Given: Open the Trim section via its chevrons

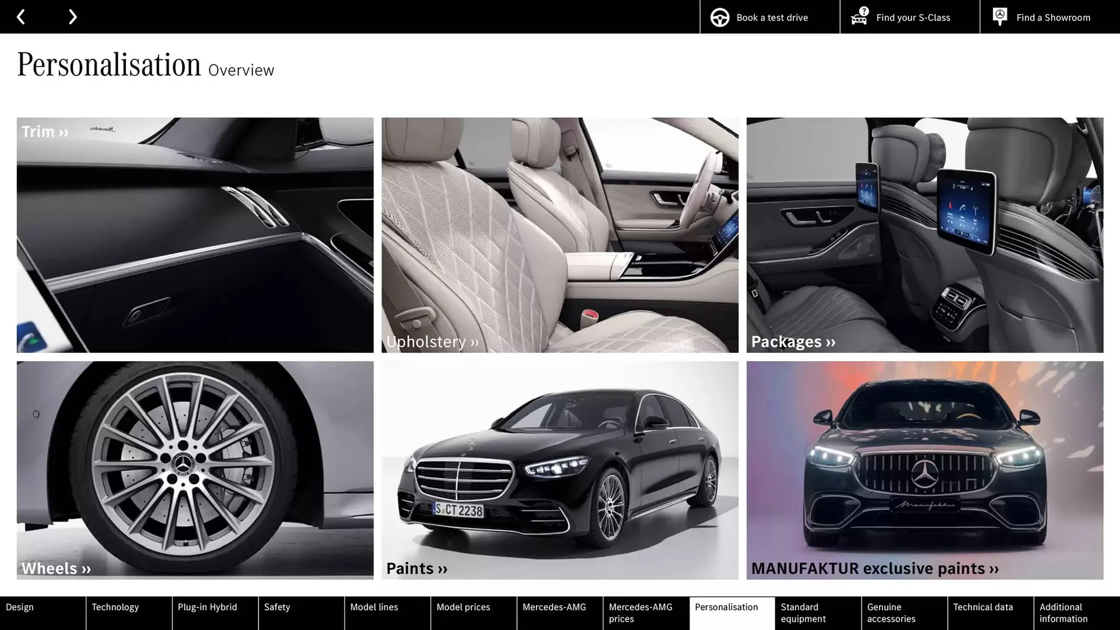Looking at the screenshot, I should [x=63, y=131].
